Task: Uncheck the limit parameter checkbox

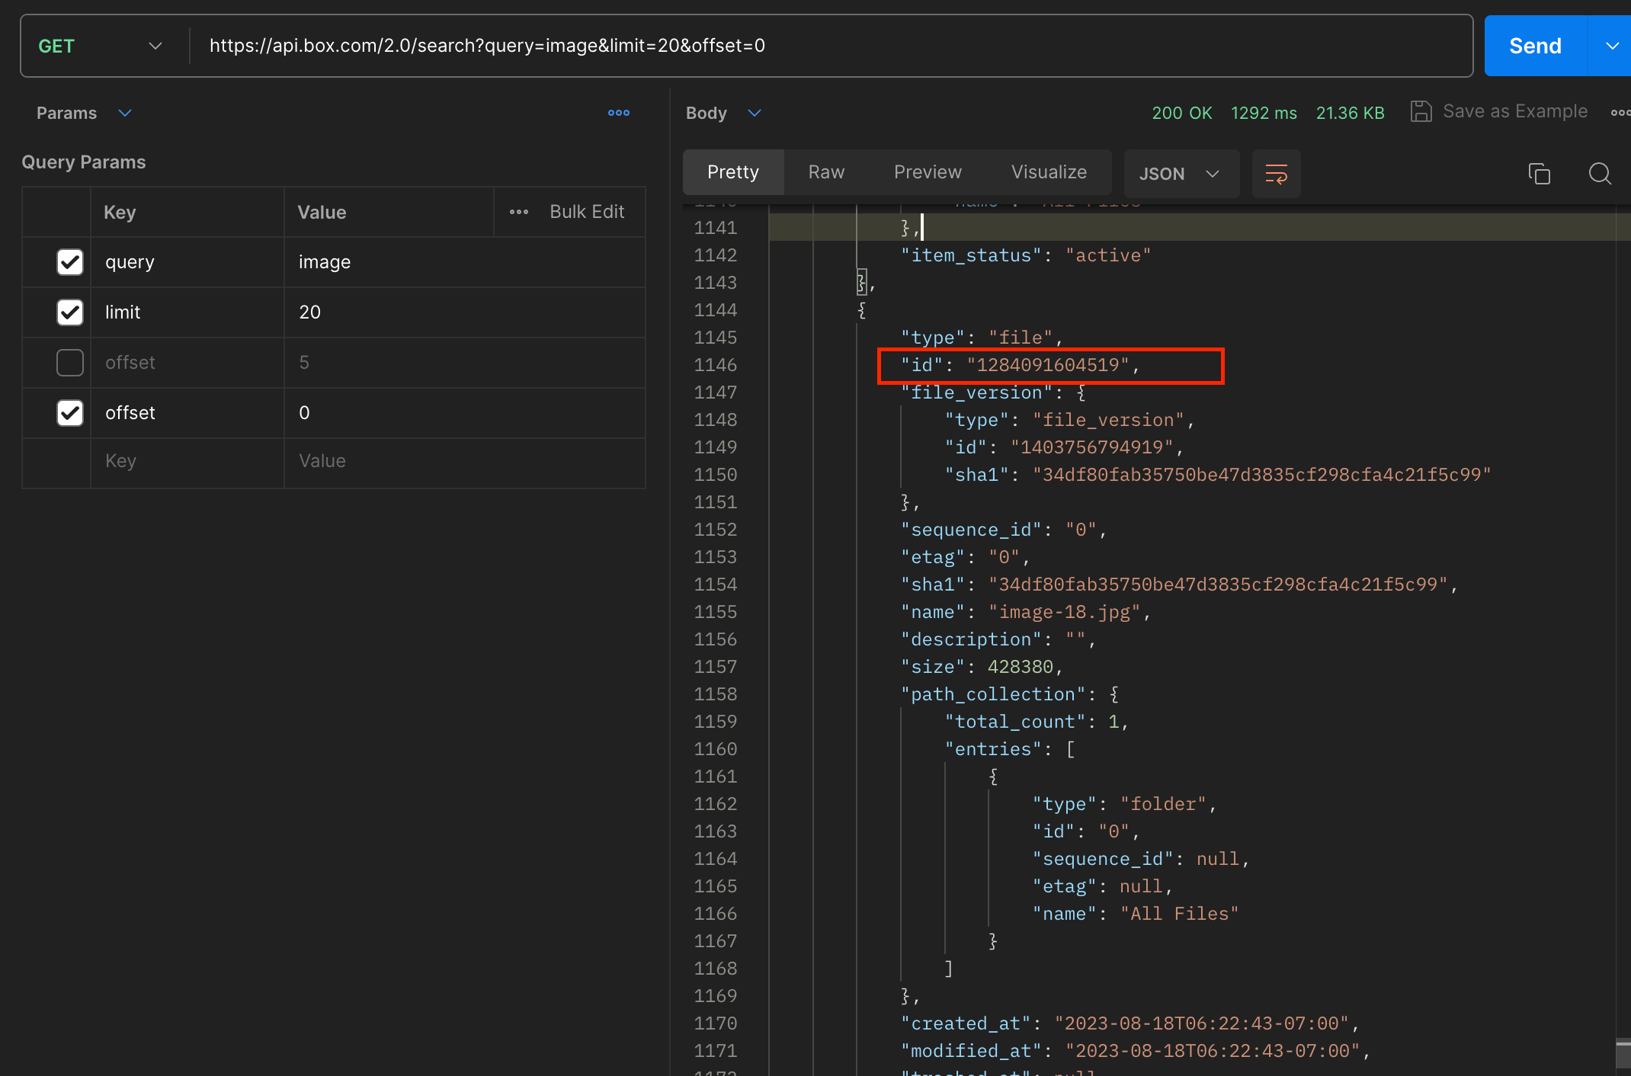Action: [x=70, y=312]
